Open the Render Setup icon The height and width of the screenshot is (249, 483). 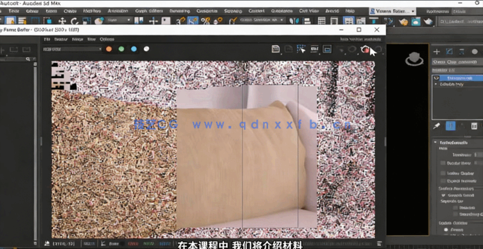403,21
